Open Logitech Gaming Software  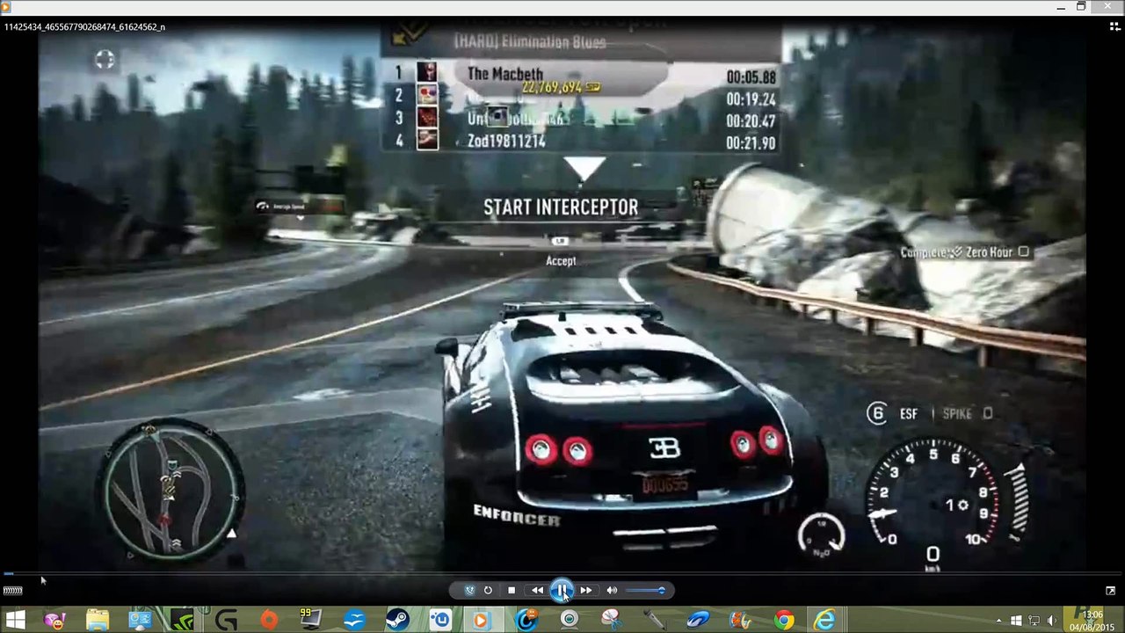(226, 622)
